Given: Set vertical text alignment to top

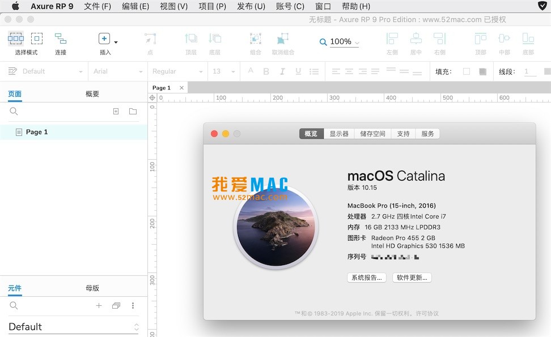Looking at the screenshot, I should click(391, 70).
